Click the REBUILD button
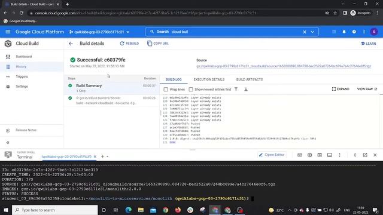Viewport: 383px width, 215px height. 129,44
